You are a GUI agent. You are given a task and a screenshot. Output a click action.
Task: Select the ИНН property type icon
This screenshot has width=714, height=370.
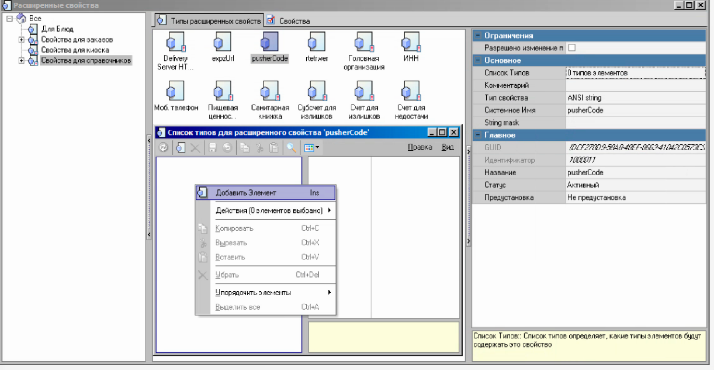(411, 43)
